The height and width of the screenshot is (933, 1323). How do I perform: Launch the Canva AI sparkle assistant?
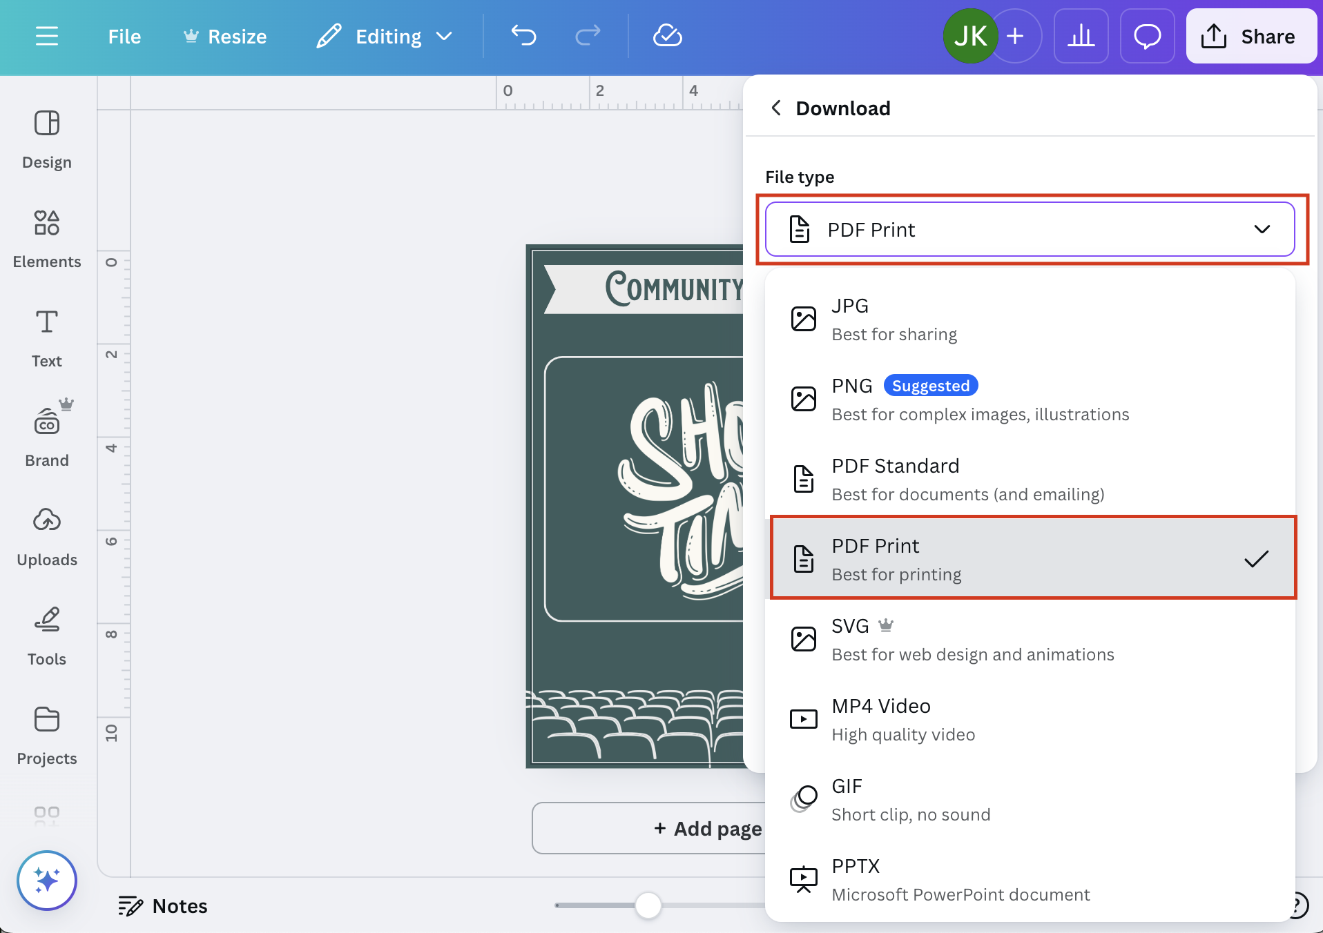pos(47,881)
